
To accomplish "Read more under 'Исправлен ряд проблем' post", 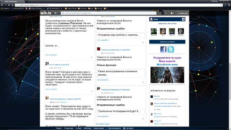I will (103, 40).
